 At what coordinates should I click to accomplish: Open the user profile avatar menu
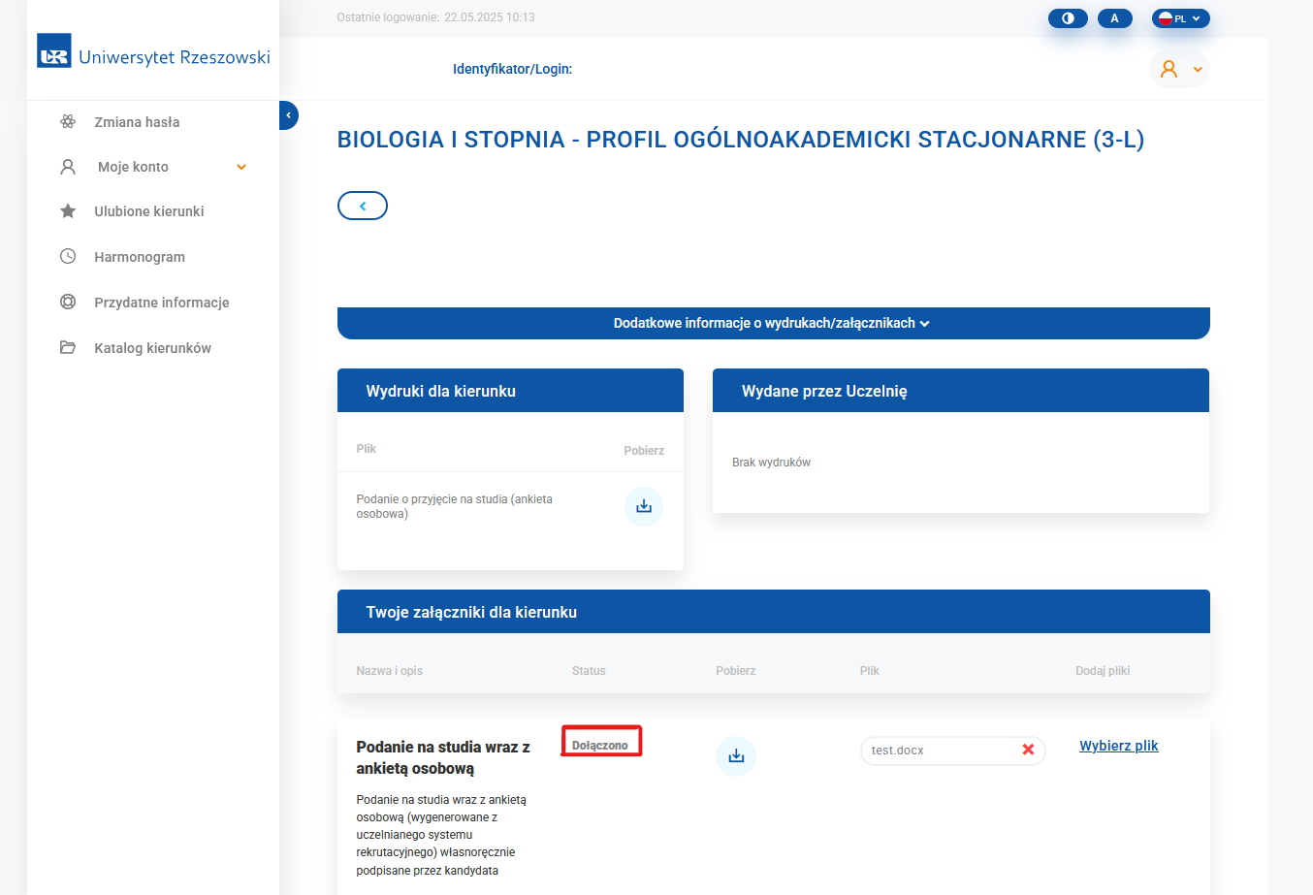(1178, 69)
